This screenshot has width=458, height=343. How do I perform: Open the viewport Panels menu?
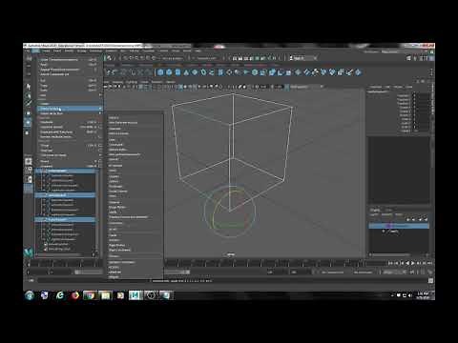pos(170,82)
